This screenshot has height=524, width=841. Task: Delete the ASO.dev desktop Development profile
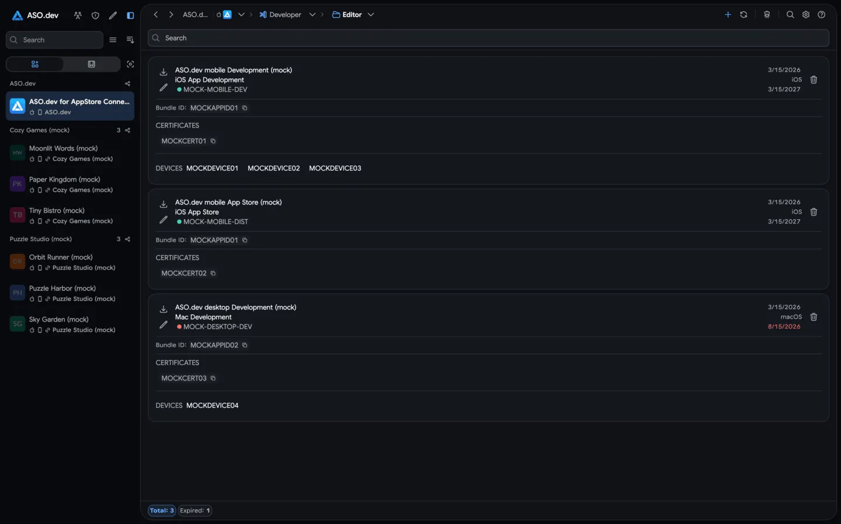(814, 317)
